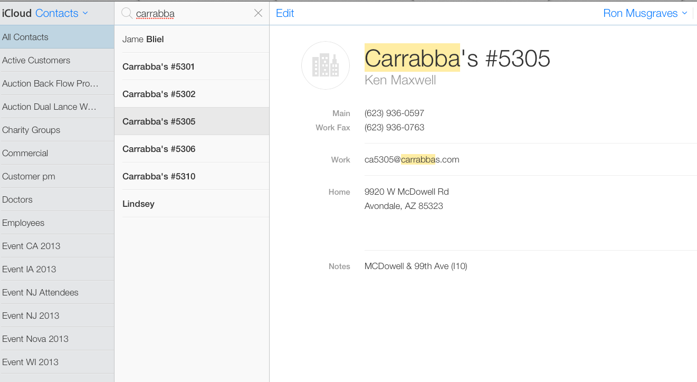Open the Active Customers group
Image resolution: width=697 pixels, height=382 pixels.
(57, 60)
